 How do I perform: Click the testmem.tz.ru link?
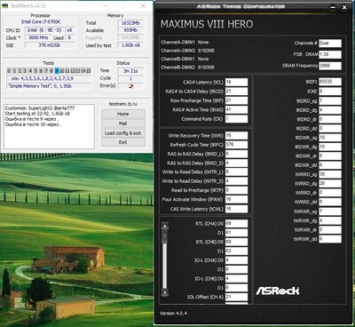122,104
